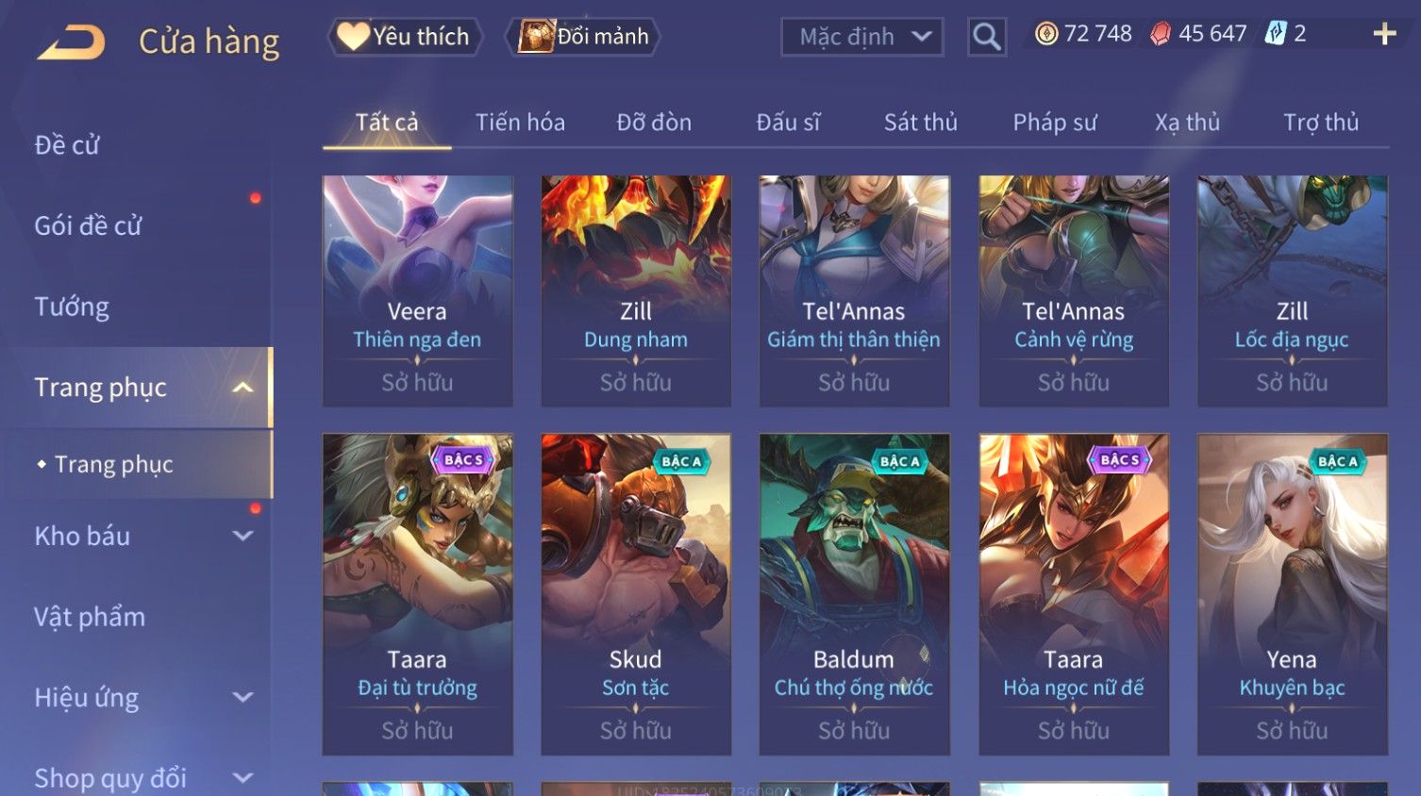The width and height of the screenshot is (1421, 796).
Task: Expand the Kho báu sidebar section
Action: [x=242, y=536]
